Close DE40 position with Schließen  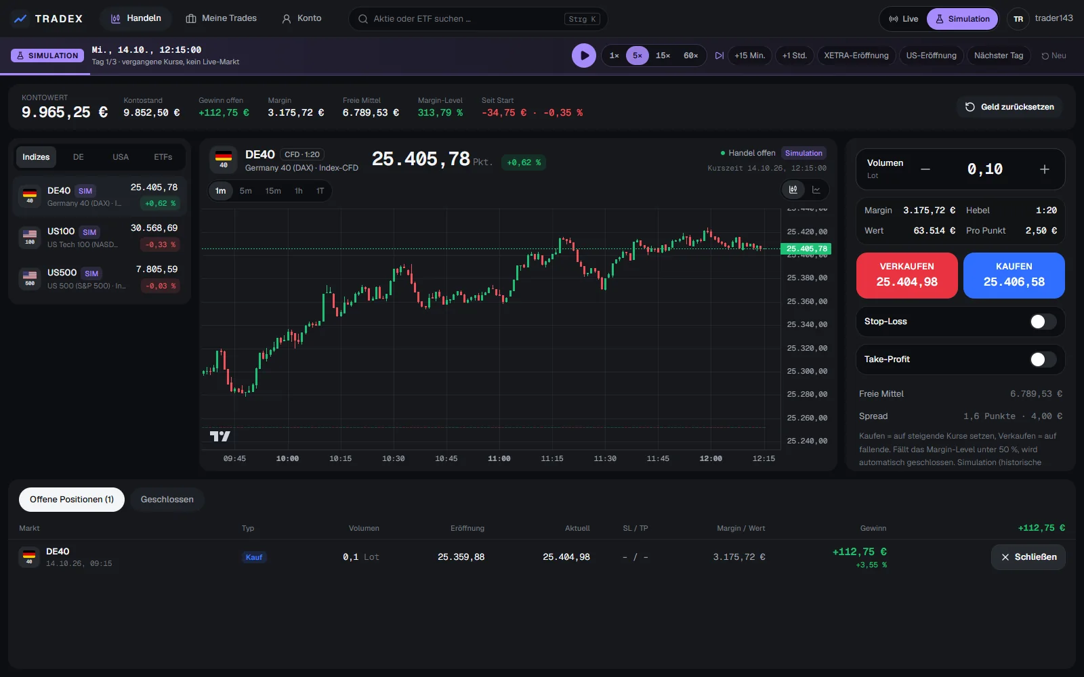coord(1028,557)
